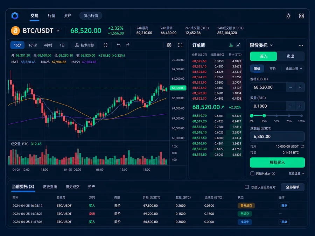
Task: Switch to bottom panel 资产 tab
Action: [91, 187]
